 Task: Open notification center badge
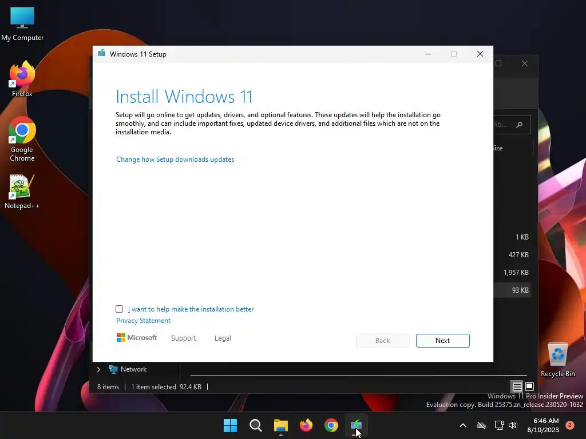570,425
